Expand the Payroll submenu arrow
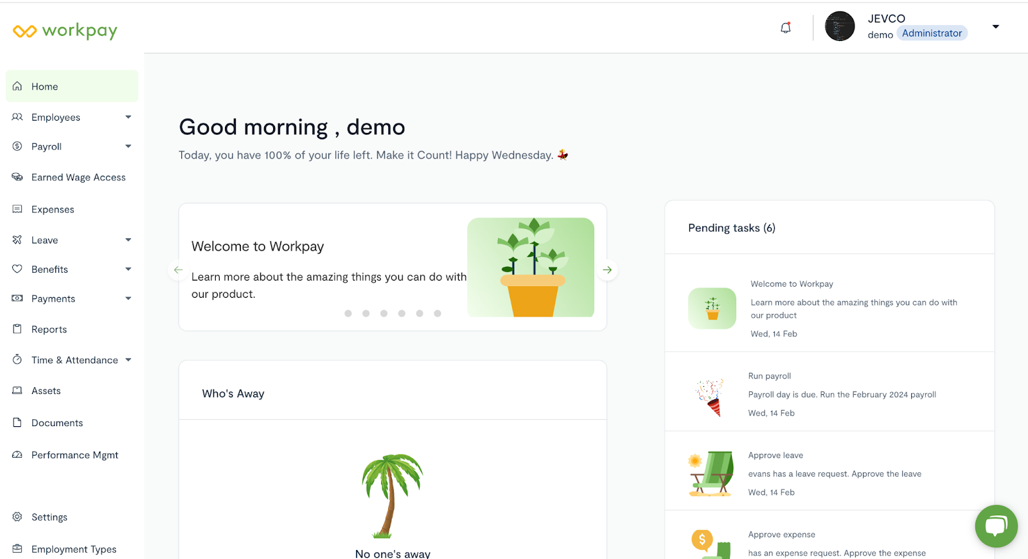The image size is (1028, 559). [128, 146]
